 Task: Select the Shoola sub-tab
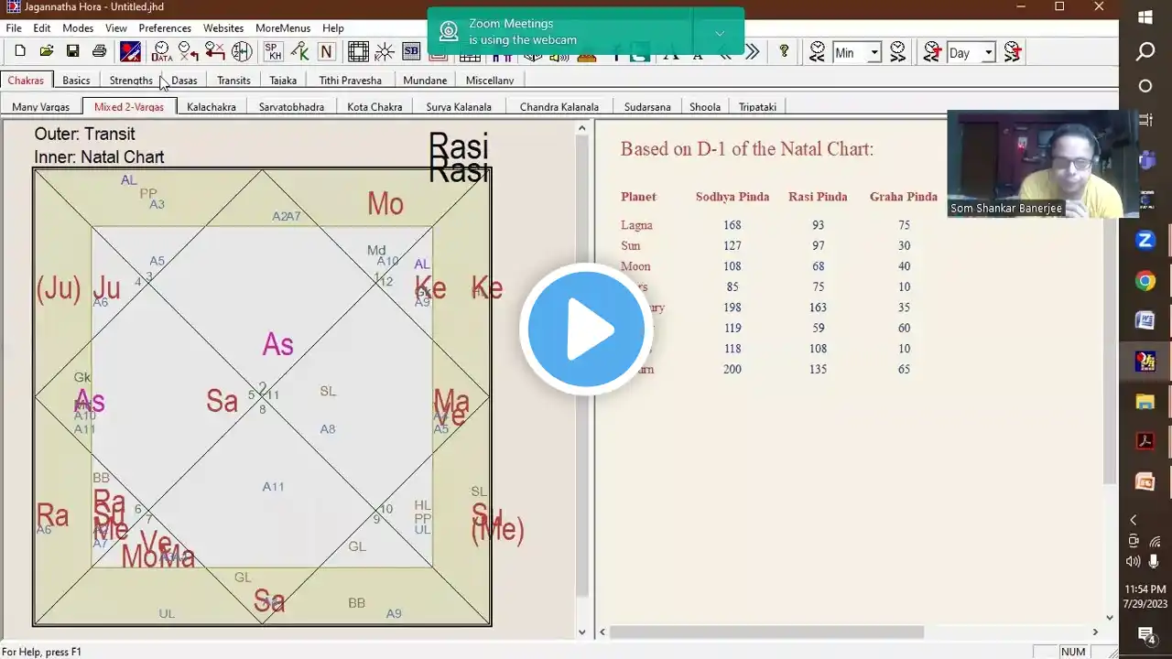(x=705, y=107)
